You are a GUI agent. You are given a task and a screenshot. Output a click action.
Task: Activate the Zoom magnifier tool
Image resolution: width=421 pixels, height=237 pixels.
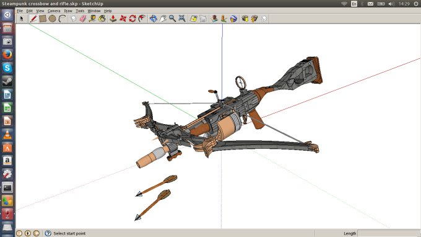pyautogui.click(x=172, y=19)
